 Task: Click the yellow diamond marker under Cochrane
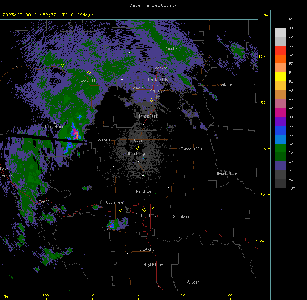(121, 211)
